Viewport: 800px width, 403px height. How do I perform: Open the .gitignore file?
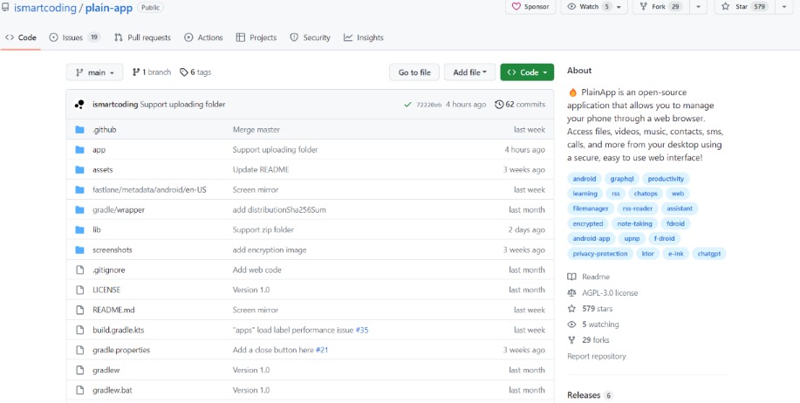pos(109,270)
